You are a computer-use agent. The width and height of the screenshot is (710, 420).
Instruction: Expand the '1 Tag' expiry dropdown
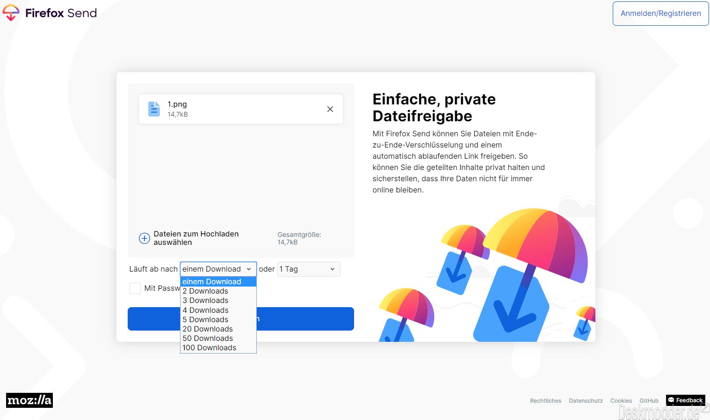coord(309,269)
